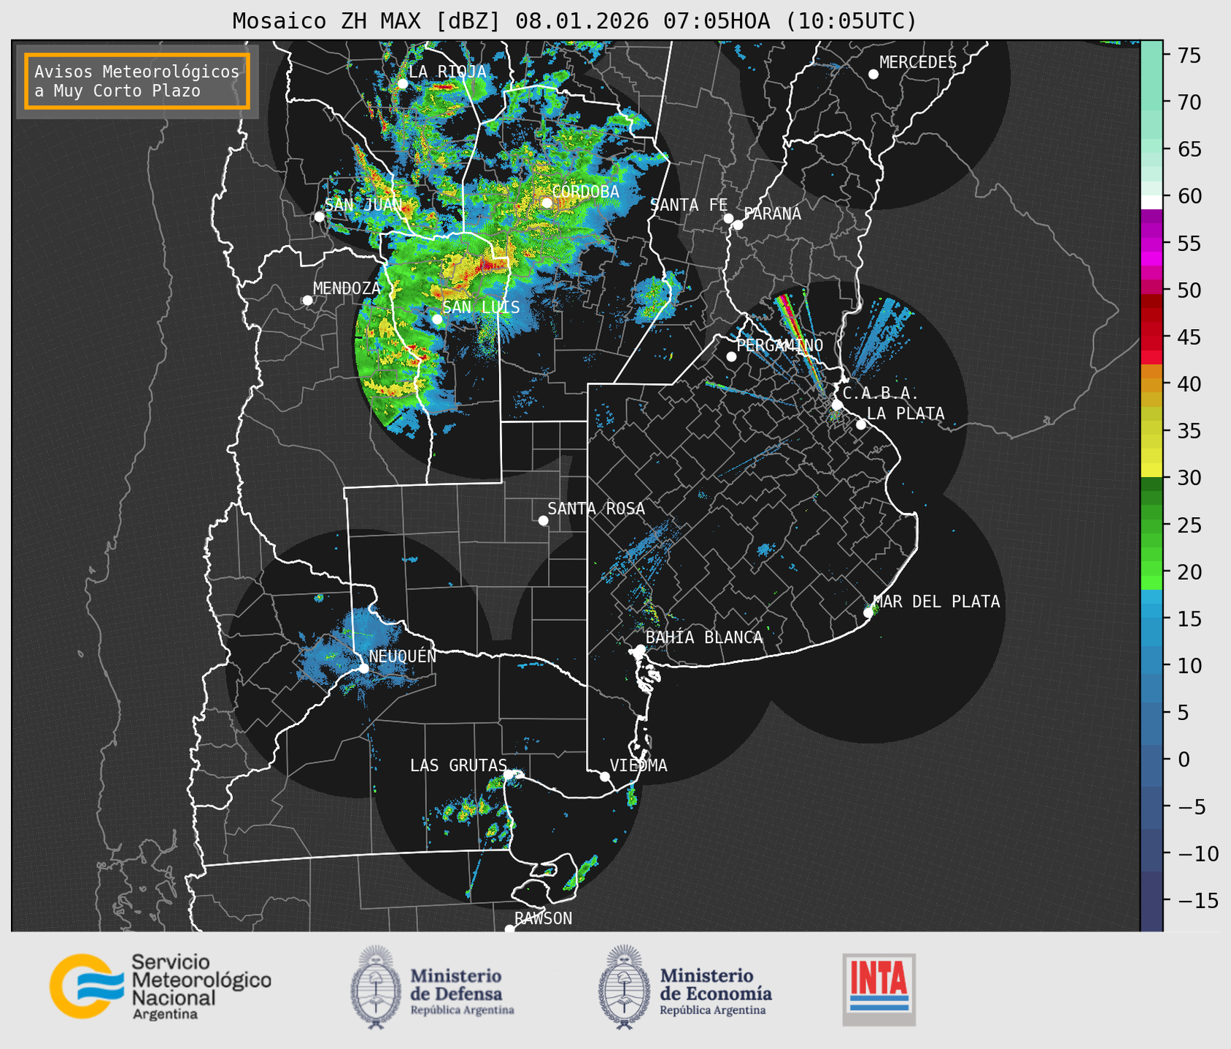Click the La Plata city marker dot
1231x1049 pixels.
coord(861,425)
